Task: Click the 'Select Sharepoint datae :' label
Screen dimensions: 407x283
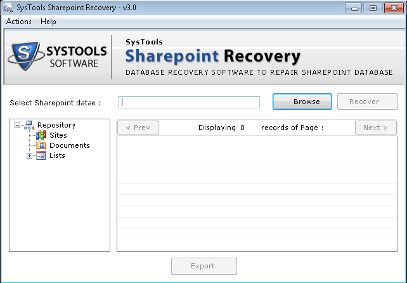Action: 55,103
